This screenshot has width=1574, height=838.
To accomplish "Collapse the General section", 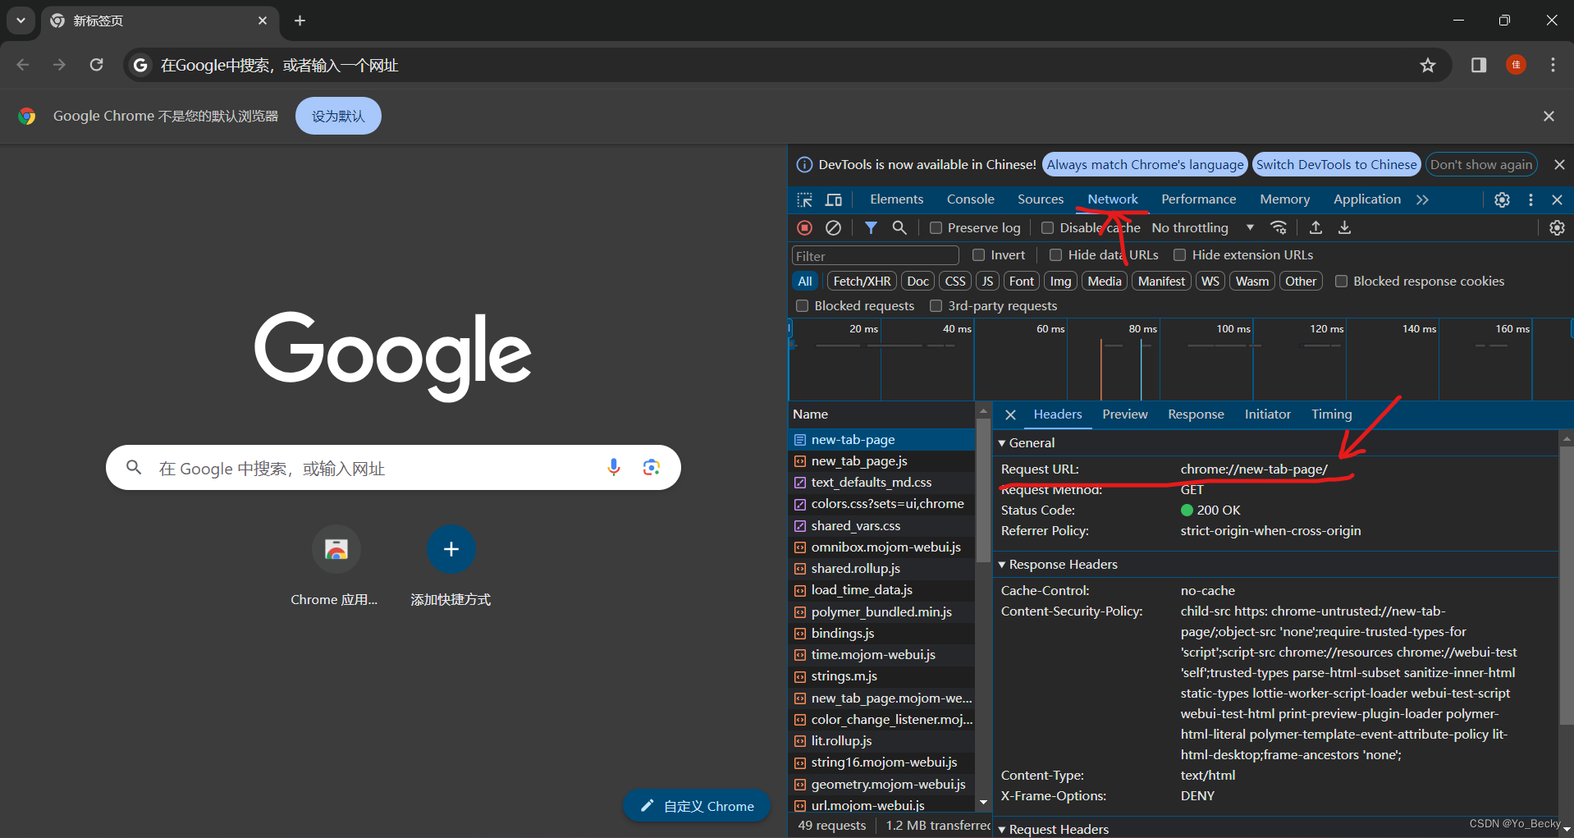I will point(1001,443).
